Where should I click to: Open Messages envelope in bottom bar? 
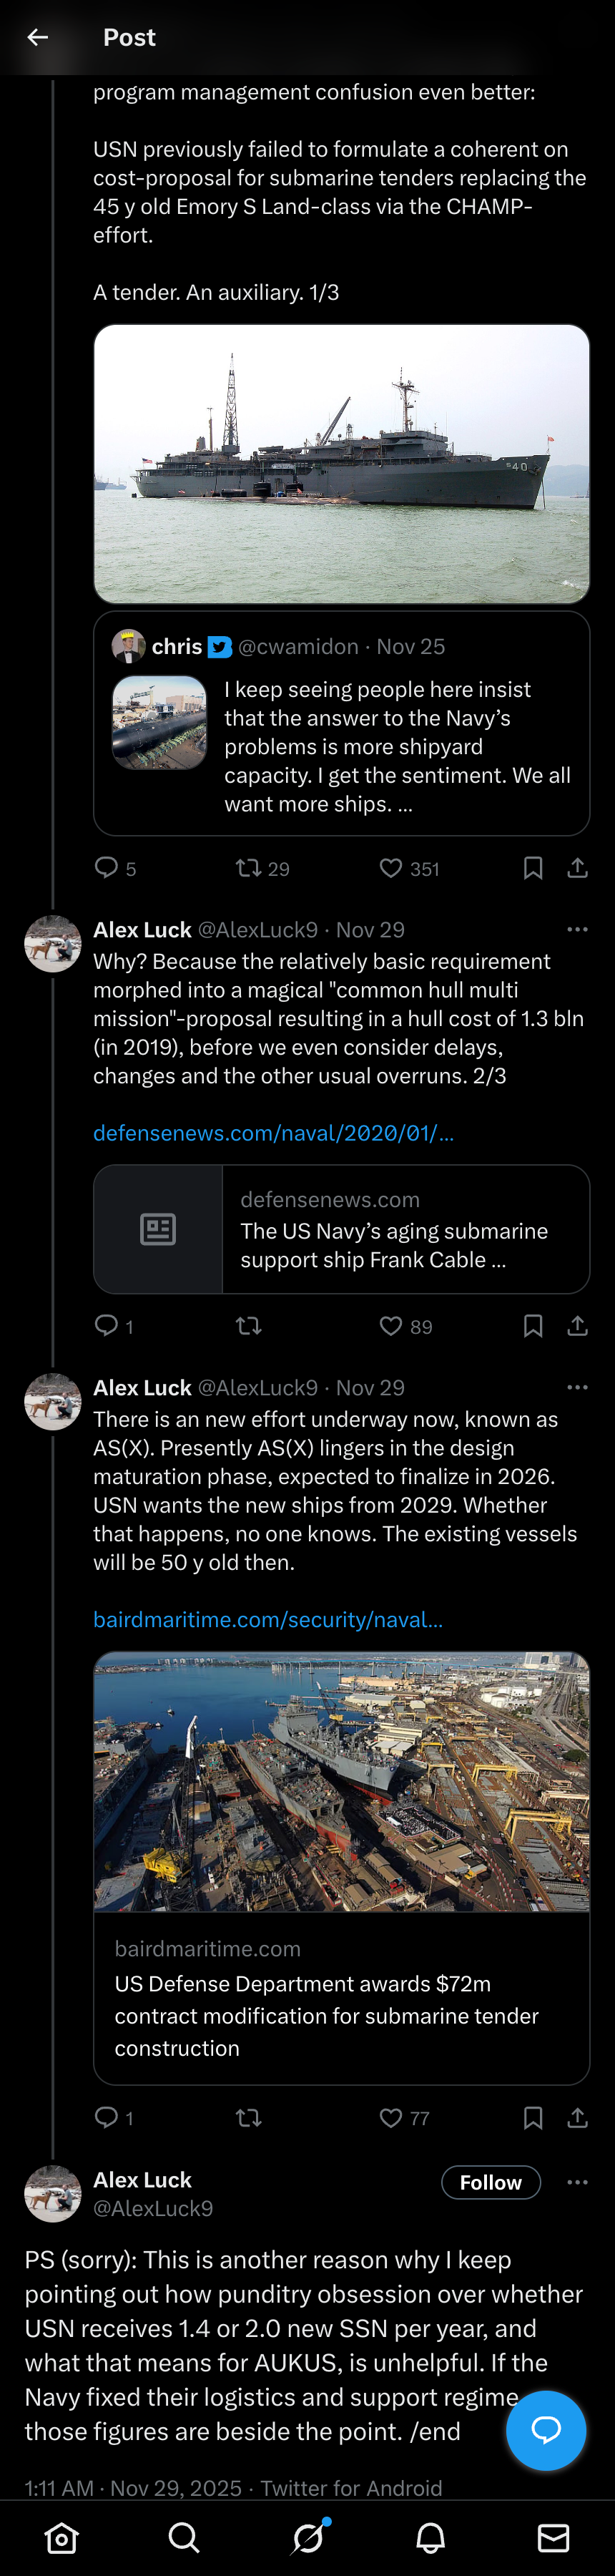[x=553, y=2537]
